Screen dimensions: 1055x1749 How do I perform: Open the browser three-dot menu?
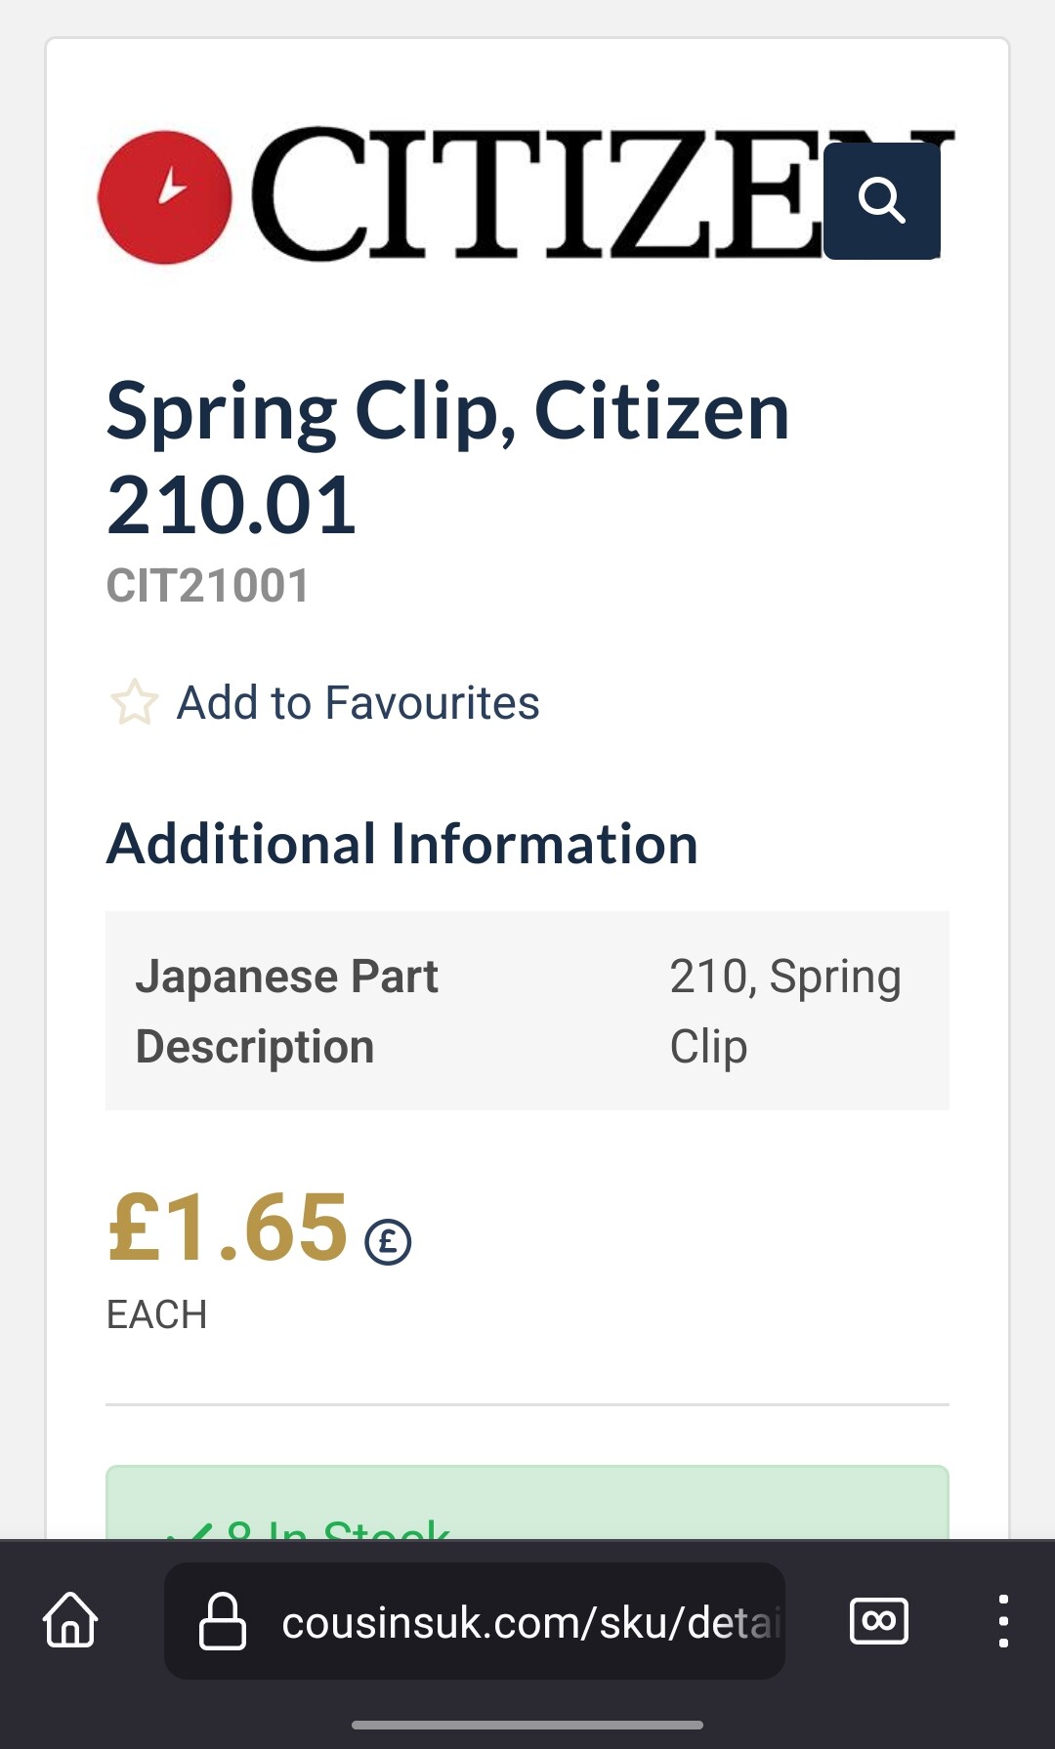click(1003, 1621)
